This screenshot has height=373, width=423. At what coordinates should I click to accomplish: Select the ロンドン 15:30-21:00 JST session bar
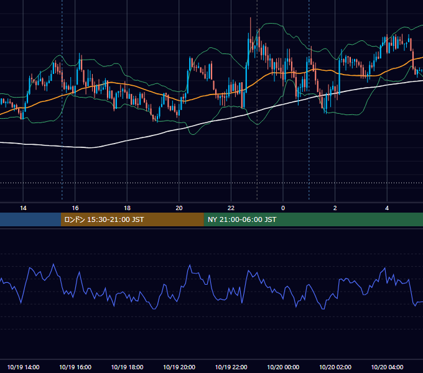pos(132,219)
